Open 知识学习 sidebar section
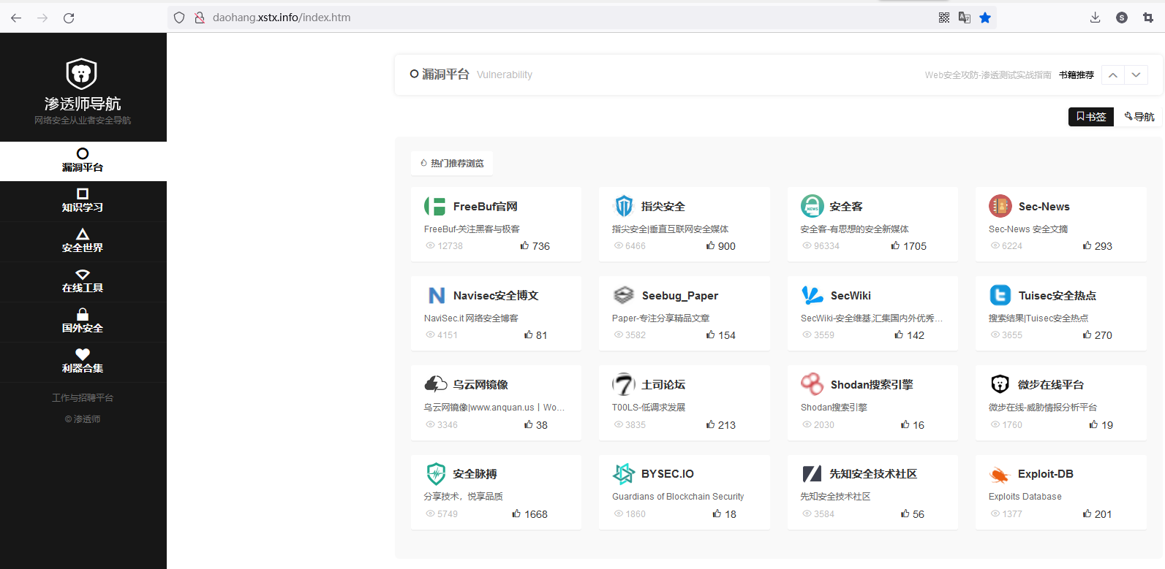This screenshot has width=1165, height=569. coord(83,201)
